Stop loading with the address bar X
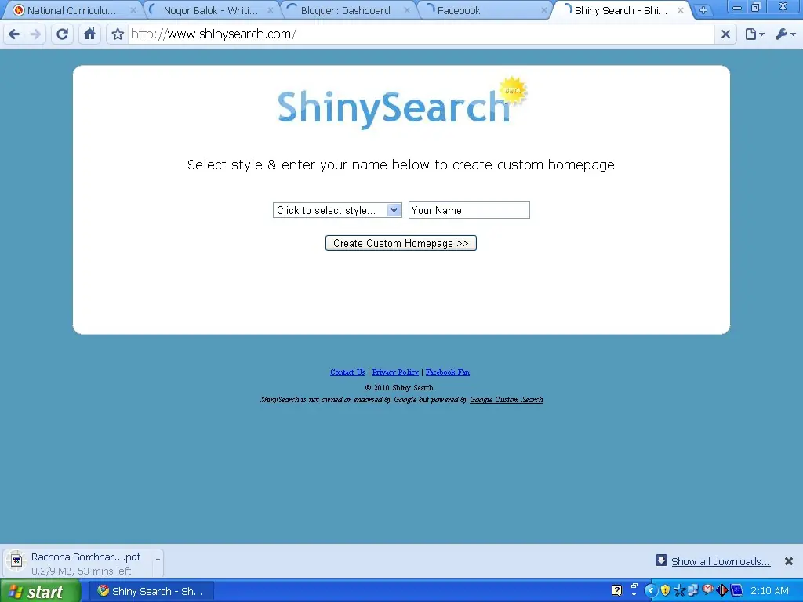Screen dimensions: 803x602 [x=725, y=34]
